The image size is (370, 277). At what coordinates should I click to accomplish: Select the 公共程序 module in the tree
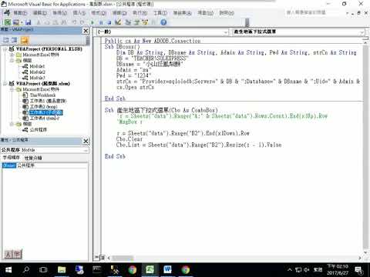point(39,130)
